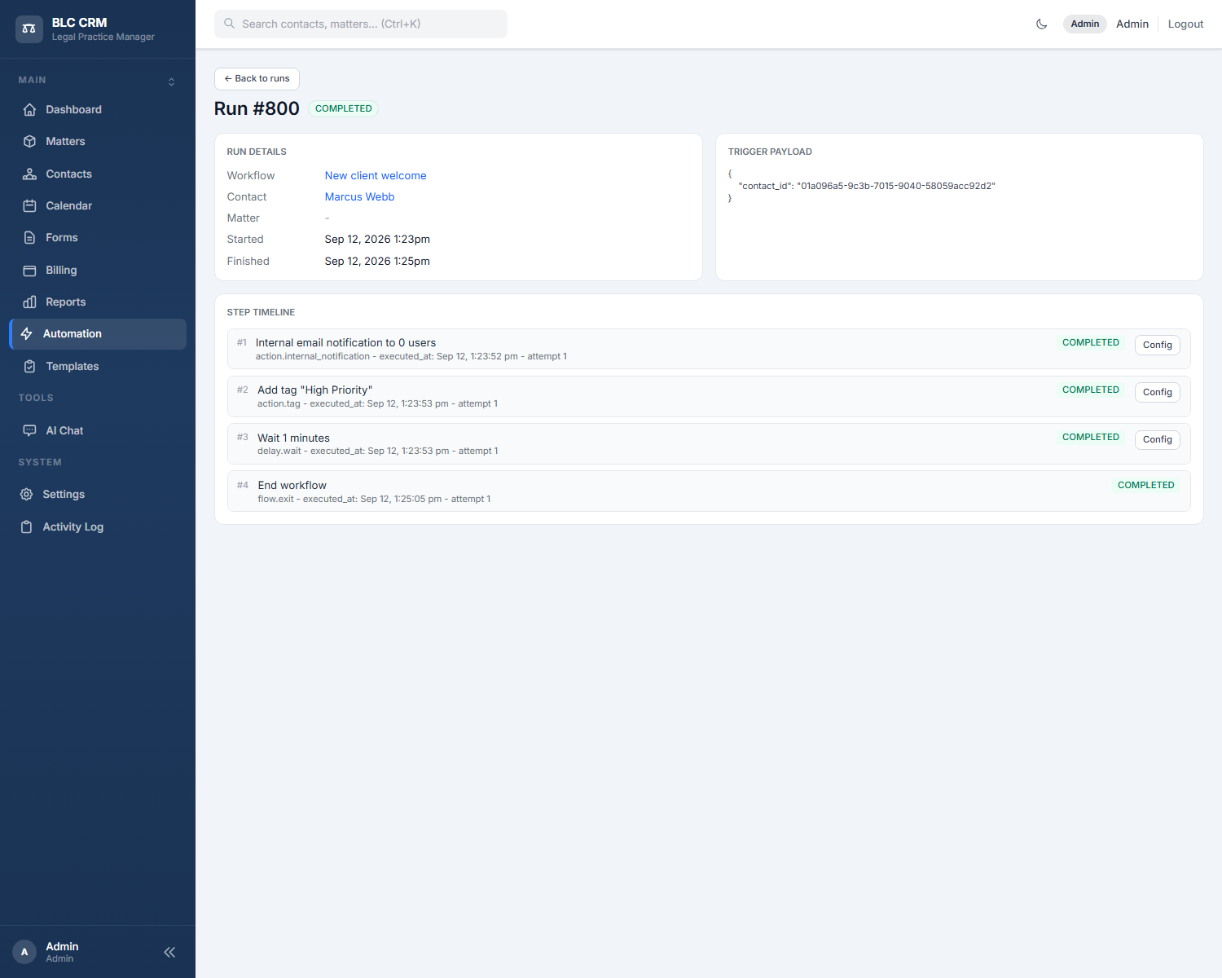Click the Calendar icon in sidebar
1222x978 pixels.
(x=29, y=205)
